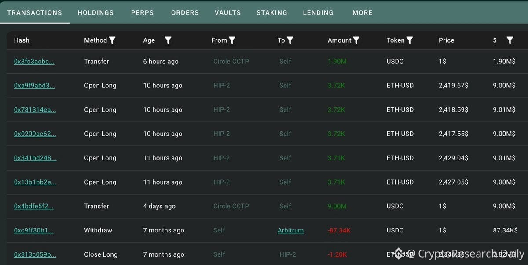528x265 pixels.
Task: Open the Orders tab
Action: 185,13
